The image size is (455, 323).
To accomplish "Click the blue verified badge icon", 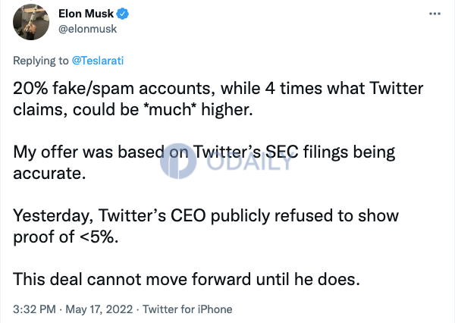I will click(123, 14).
